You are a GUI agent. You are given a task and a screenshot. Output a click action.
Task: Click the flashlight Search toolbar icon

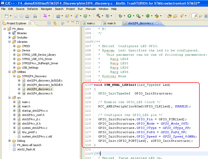181,16
